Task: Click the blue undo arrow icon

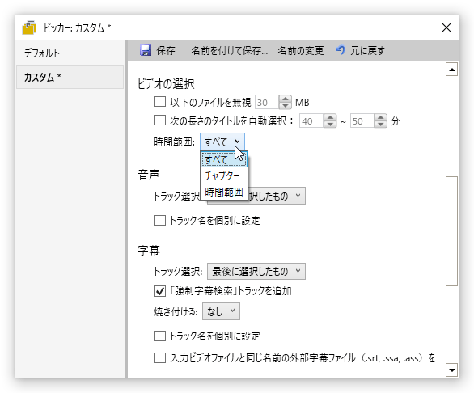Action: tap(340, 50)
